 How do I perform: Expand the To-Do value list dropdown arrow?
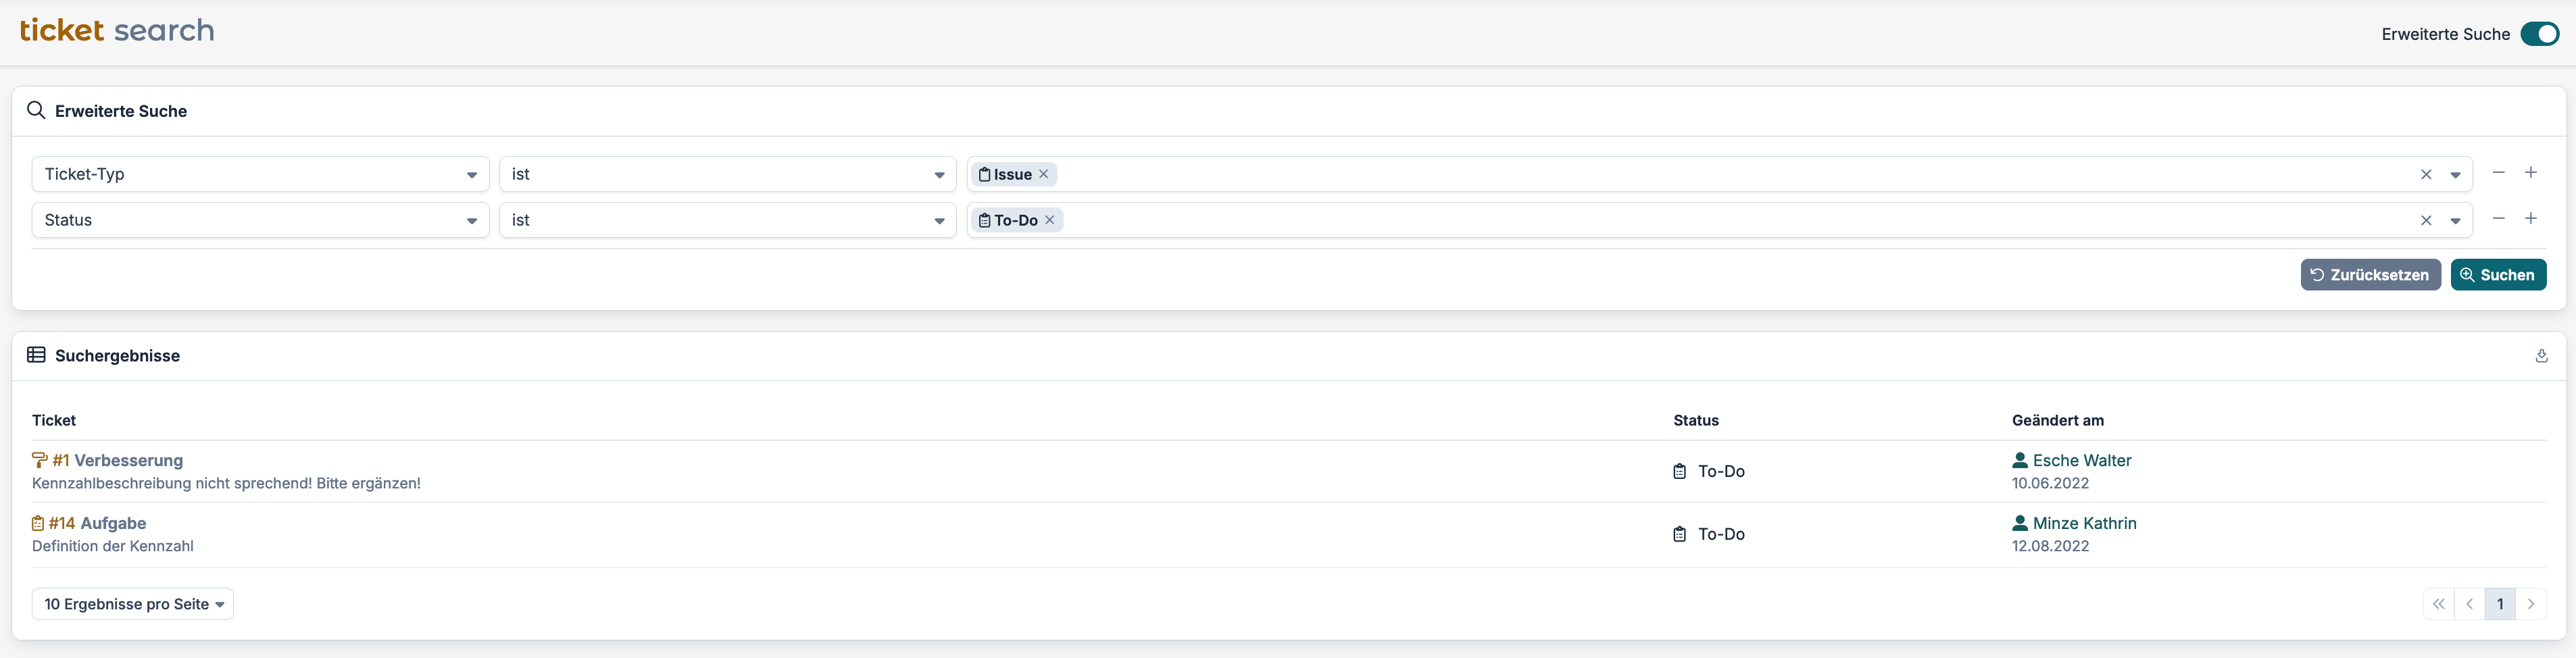(x=2454, y=221)
